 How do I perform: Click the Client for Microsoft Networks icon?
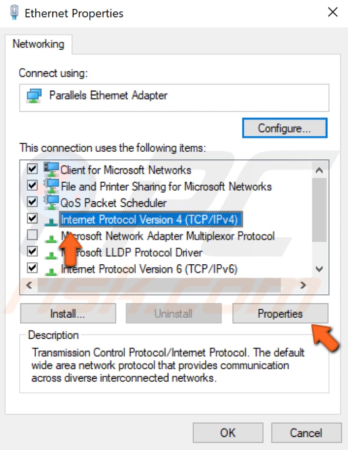pyautogui.click(x=51, y=169)
